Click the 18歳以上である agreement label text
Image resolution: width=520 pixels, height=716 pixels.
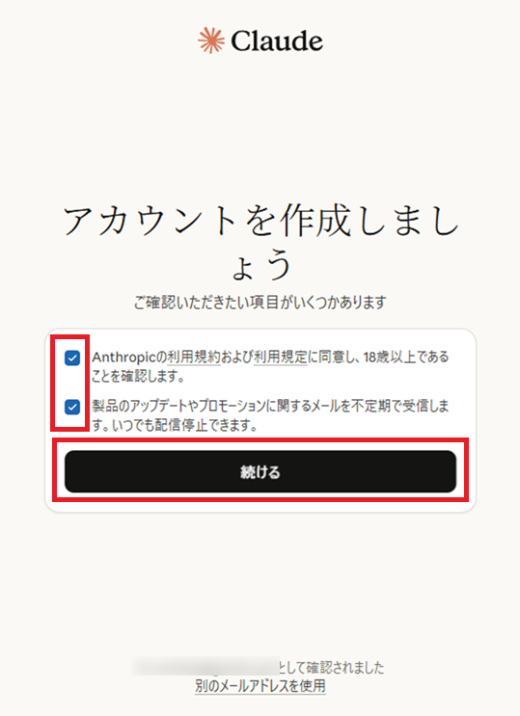tap(406, 358)
